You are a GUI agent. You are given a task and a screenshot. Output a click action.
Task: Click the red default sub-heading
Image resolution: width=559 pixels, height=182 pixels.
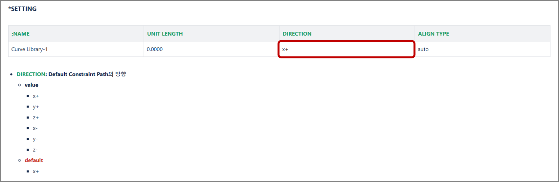pyautogui.click(x=34, y=160)
